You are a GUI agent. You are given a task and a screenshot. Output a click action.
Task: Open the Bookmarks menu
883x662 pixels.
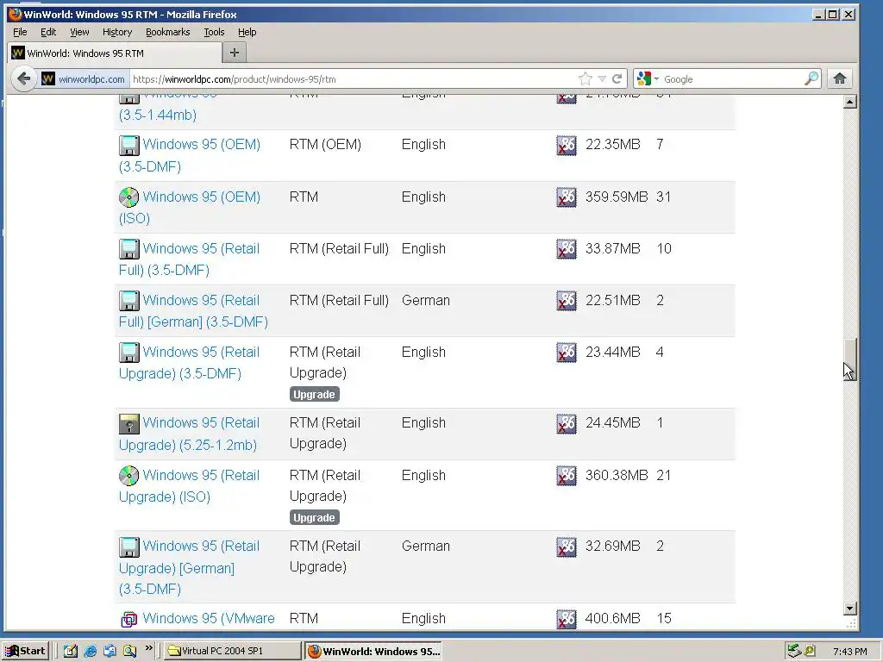(x=168, y=32)
